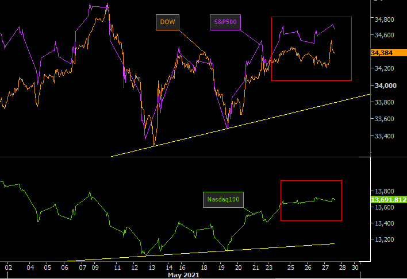Screen dimensions: 407x279
Task: Click the green 13,691.812 last-price tag
Action: (389, 200)
